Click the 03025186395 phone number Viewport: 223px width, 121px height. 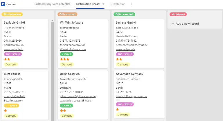pos(124,92)
